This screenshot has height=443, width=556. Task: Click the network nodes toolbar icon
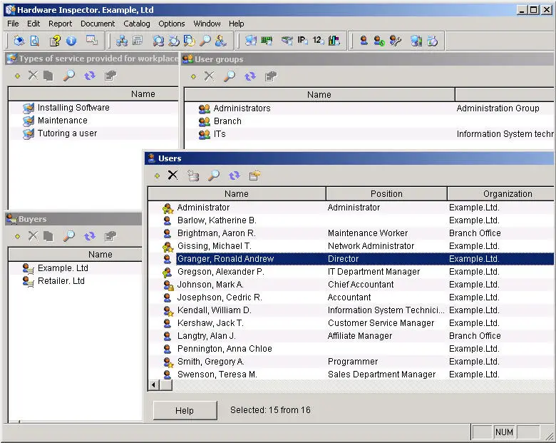[x=122, y=41]
